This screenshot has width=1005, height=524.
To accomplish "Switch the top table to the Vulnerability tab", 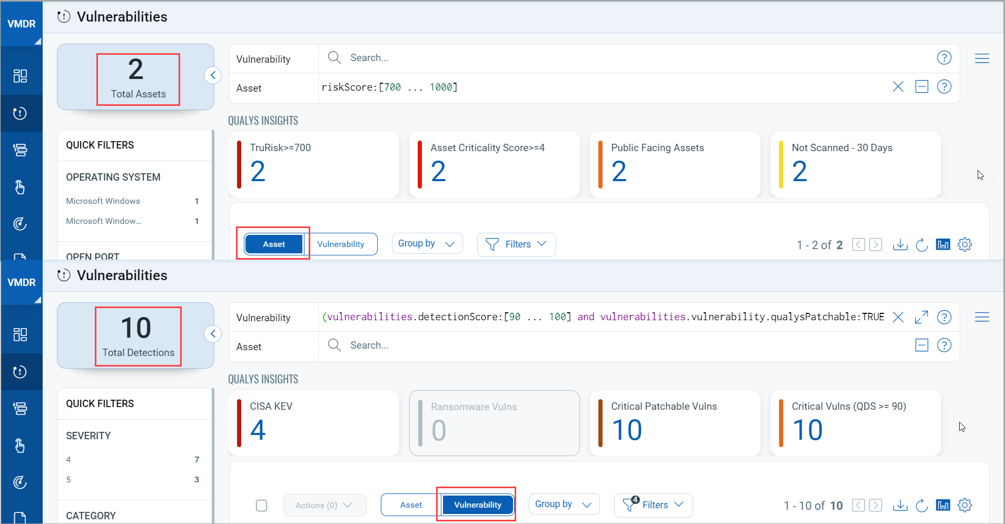I will coord(341,244).
